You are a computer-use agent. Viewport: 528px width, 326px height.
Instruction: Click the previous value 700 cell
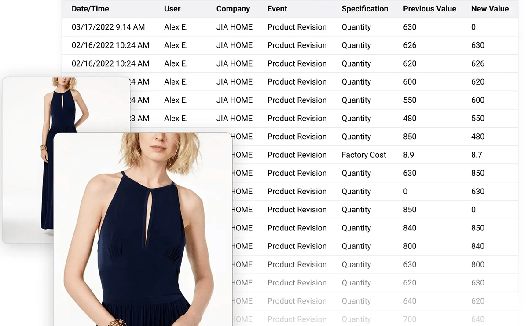point(410,319)
